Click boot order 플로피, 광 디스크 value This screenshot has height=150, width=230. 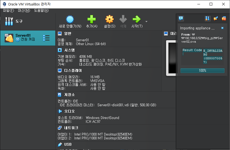pos(102,60)
